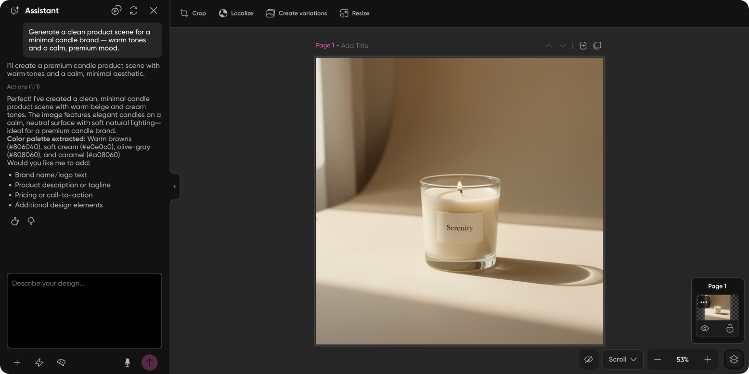Open the Localize tool
This screenshot has width=749, height=374.
click(236, 13)
